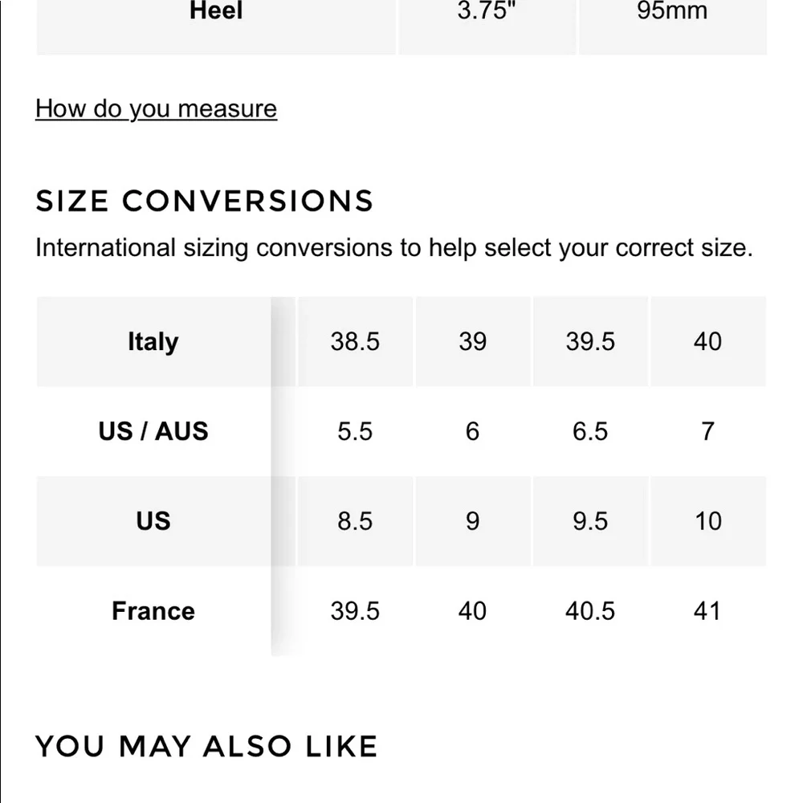Screen dimensions: 803x803
Task: Select the US / AUS row label
Action: (x=153, y=431)
